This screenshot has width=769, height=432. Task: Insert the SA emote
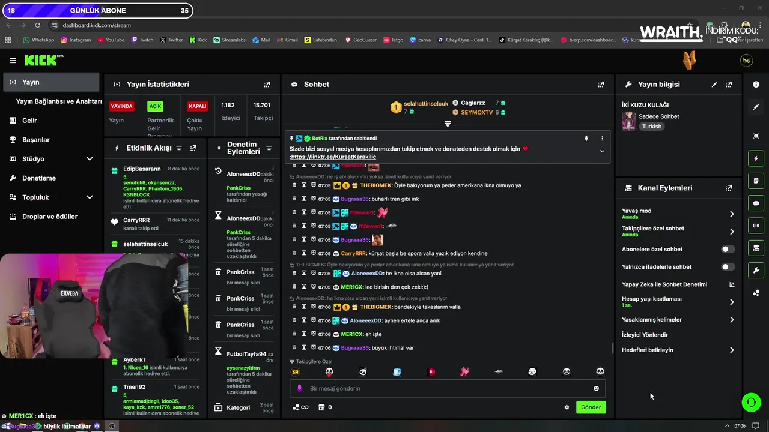[295, 372]
